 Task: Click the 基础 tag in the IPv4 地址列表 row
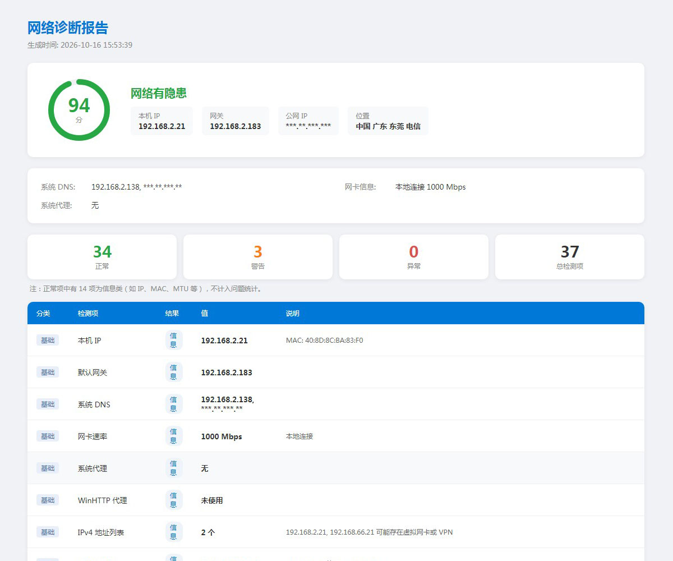48,532
